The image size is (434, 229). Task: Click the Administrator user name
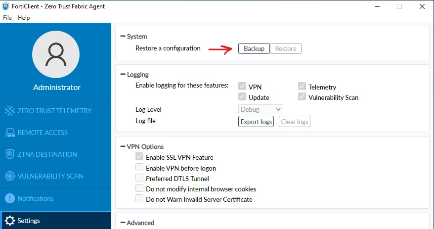point(57,87)
